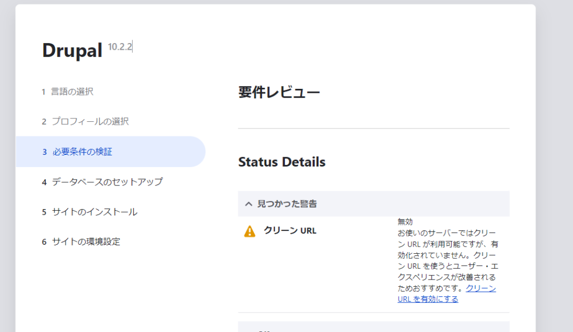Select the active step 必要条件の検証
The width and height of the screenshot is (573, 332).
tap(82, 151)
